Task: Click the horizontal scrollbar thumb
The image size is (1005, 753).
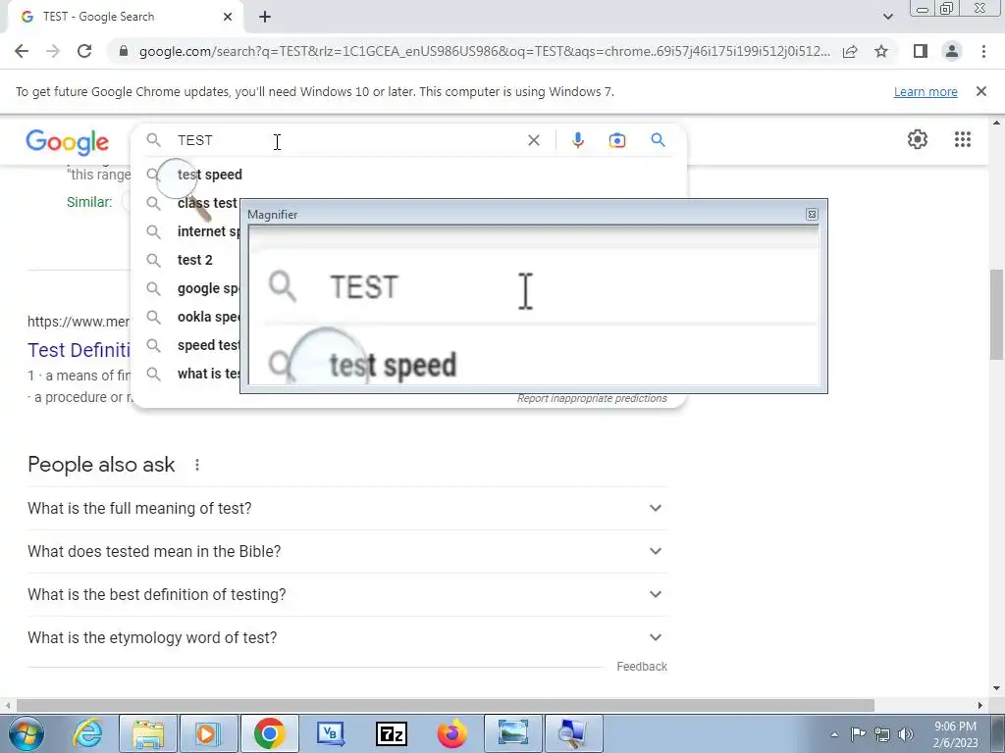Action: pyautogui.click(x=446, y=705)
